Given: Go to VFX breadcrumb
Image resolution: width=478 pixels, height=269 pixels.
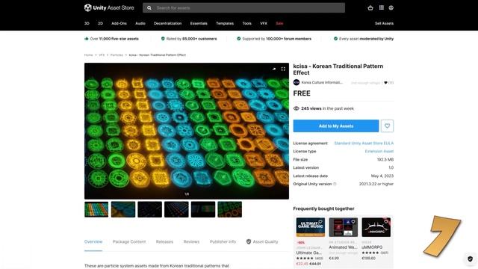Looking at the screenshot, I should click(x=102, y=55).
